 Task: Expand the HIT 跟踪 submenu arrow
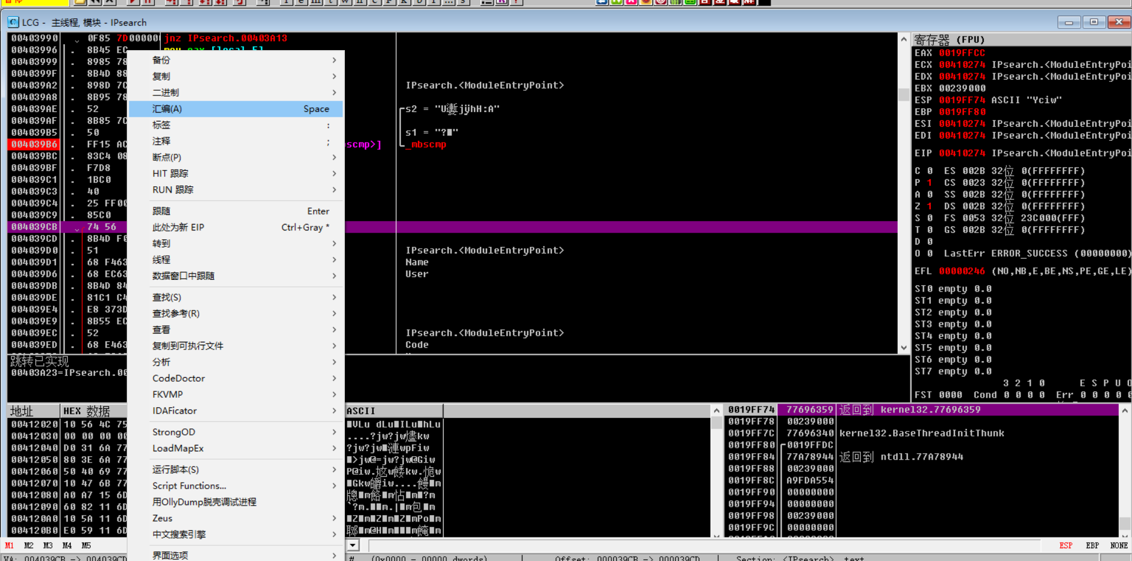[334, 173]
